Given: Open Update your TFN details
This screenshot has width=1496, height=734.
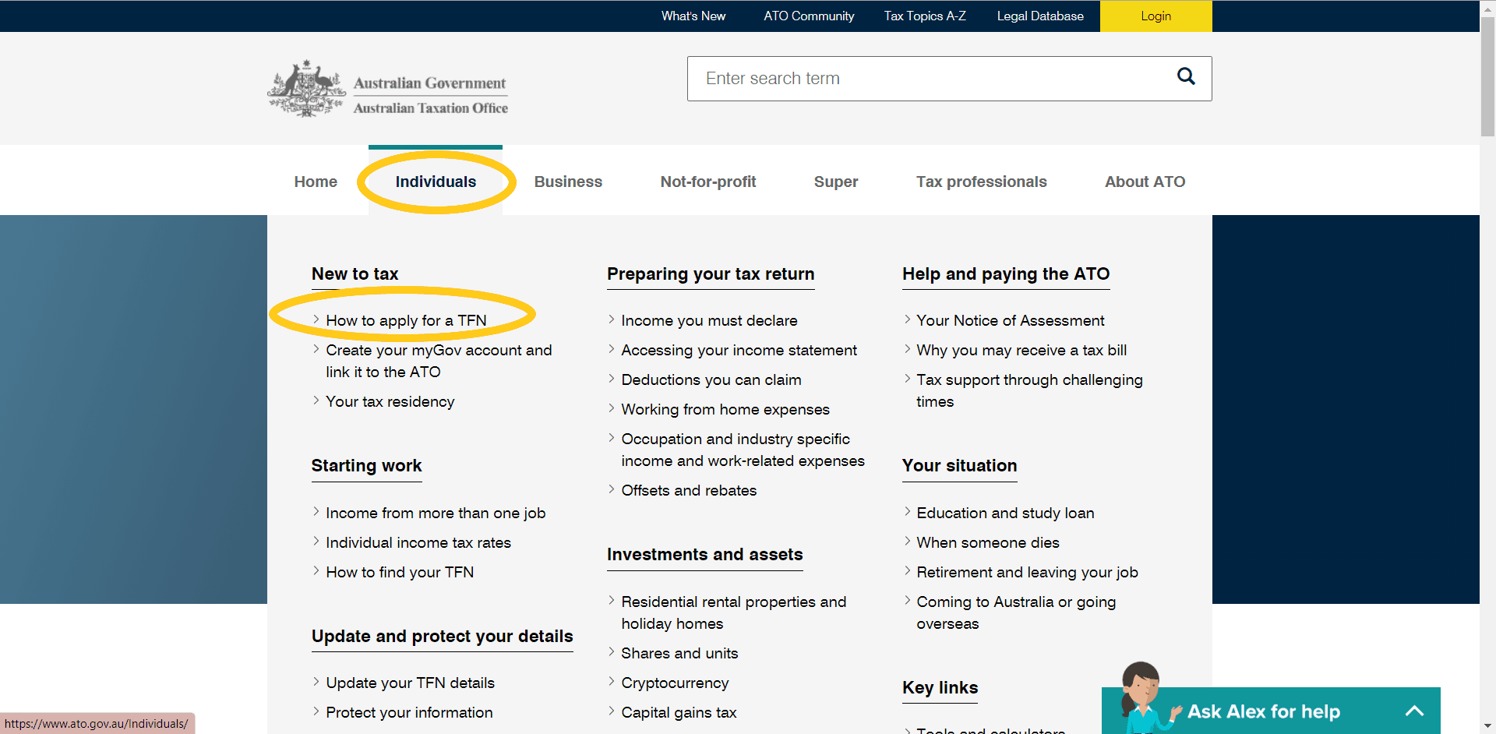Looking at the screenshot, I should pyautogui.click(x=410, y=683).
